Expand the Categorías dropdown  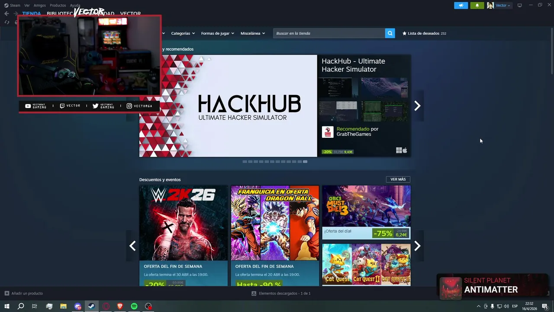click(x=183, y=33)
